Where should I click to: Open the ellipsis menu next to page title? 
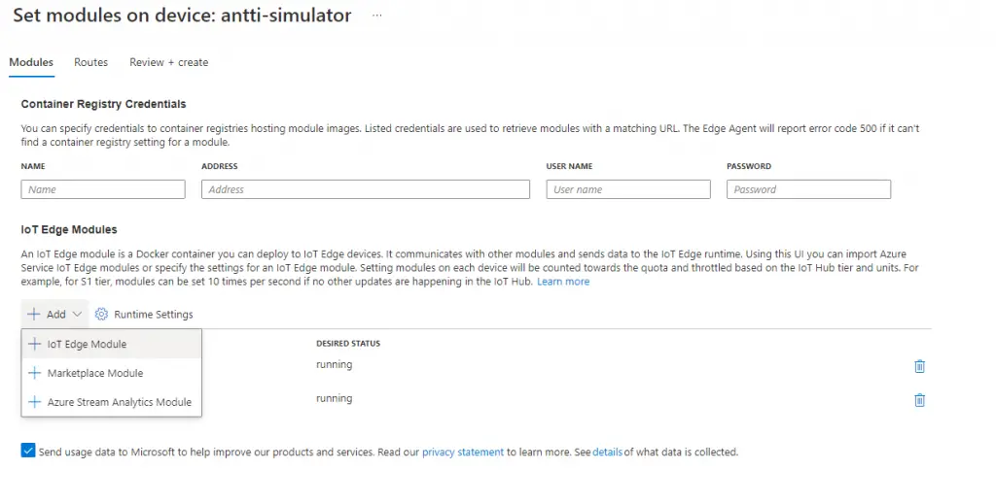pos(377,17)
